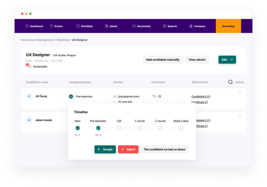Viewport: 267px width, 187px height.
Task: Click the Comments column header
Action: [158, 82]
